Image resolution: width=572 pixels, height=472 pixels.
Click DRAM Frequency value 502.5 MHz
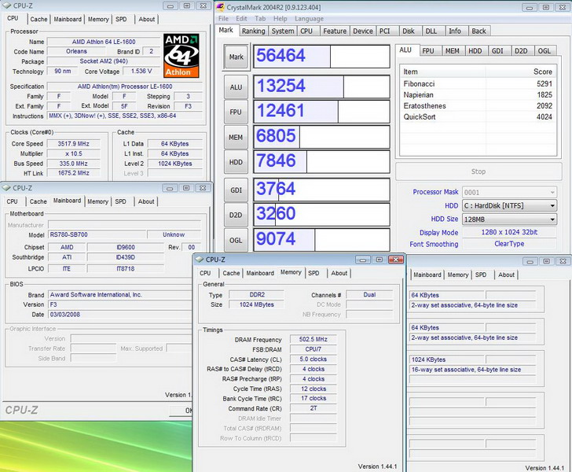coord(313,339)
